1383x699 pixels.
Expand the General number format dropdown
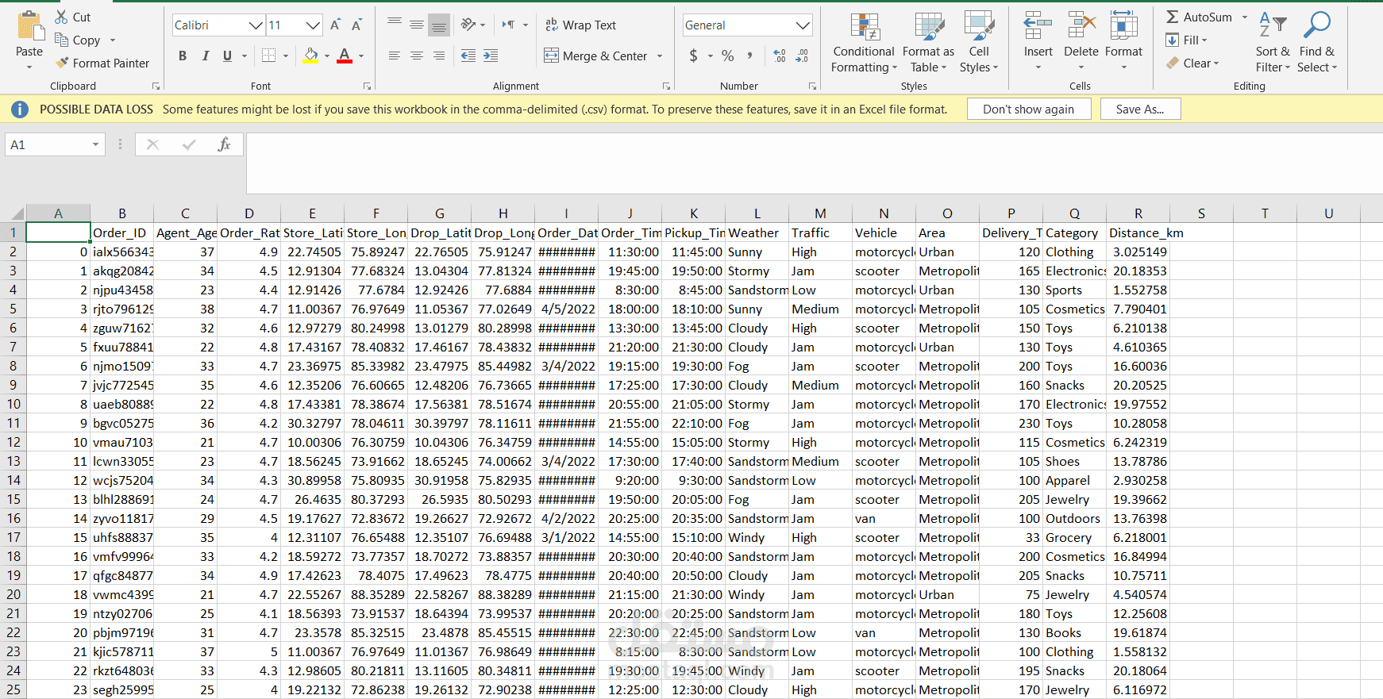click(x=803, y=25)
